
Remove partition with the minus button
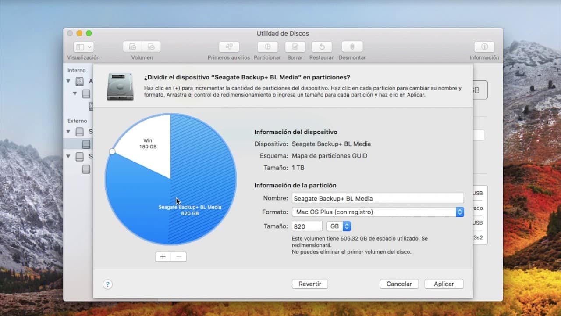(179, 257)
